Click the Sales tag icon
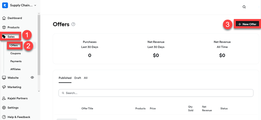Viewport: 261px width, 120px height. pos(4,37)
